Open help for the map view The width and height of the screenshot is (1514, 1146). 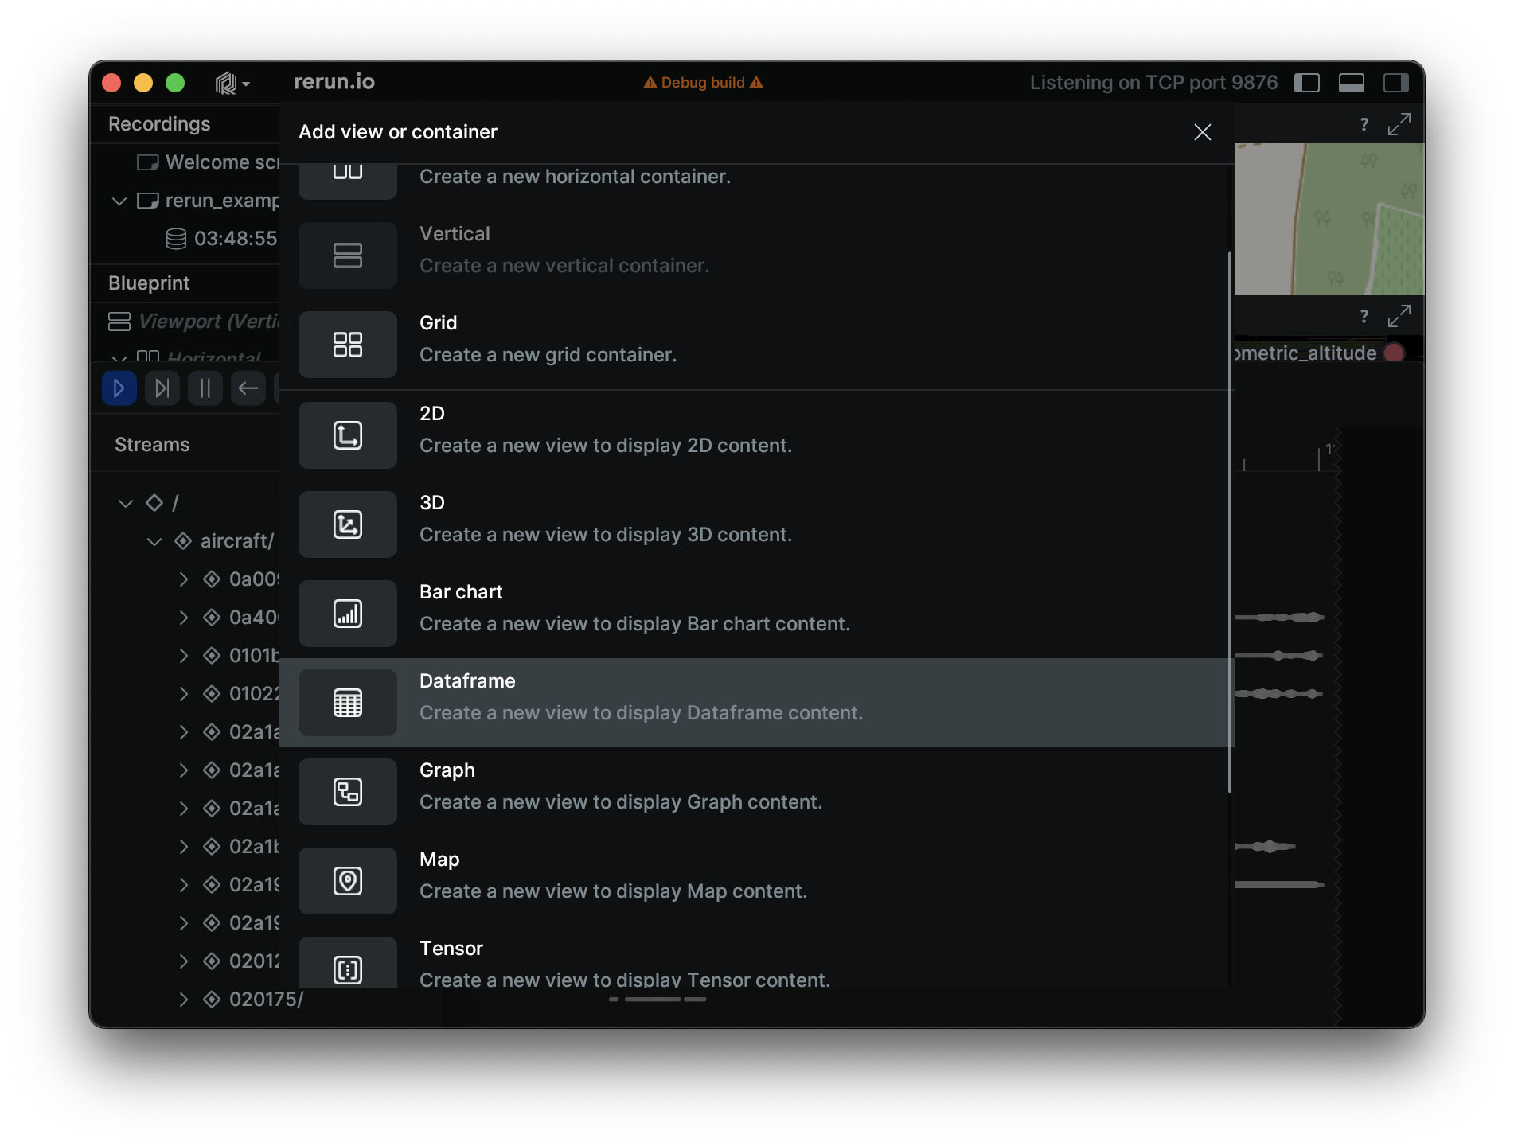pos(1364,125)
